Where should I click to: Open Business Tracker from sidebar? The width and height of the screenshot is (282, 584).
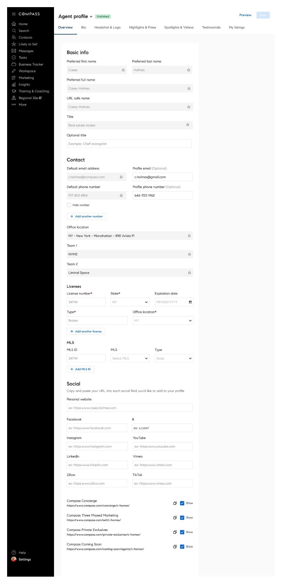(14, 64)
